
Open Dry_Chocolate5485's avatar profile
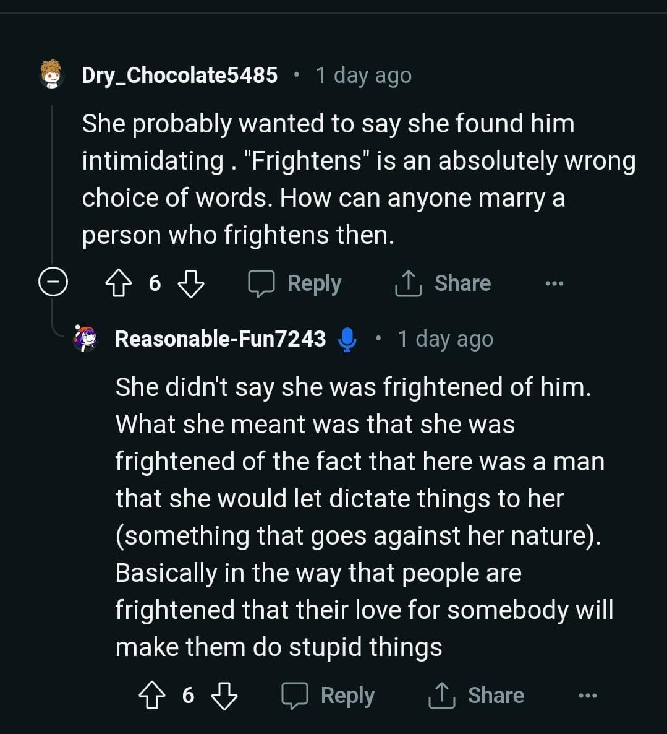pyautogui.click(x=52, y=75)
